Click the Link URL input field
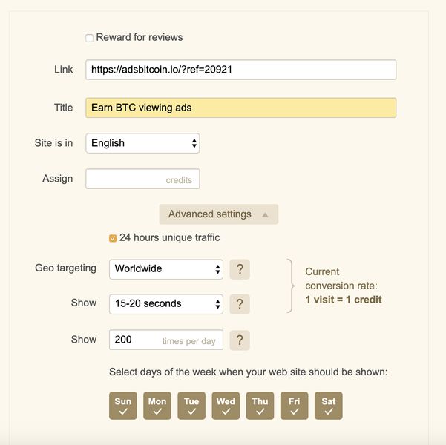The image size is (446, 445). pyautogui.click(x=240, y=70)
